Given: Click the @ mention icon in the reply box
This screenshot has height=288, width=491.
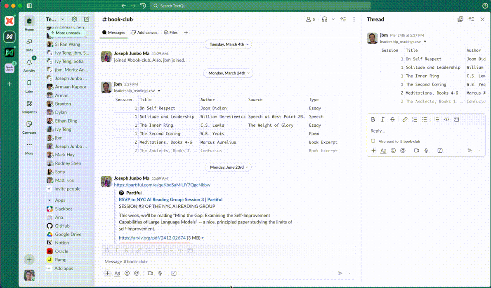Looking at the screenshot, I should 403,151.
